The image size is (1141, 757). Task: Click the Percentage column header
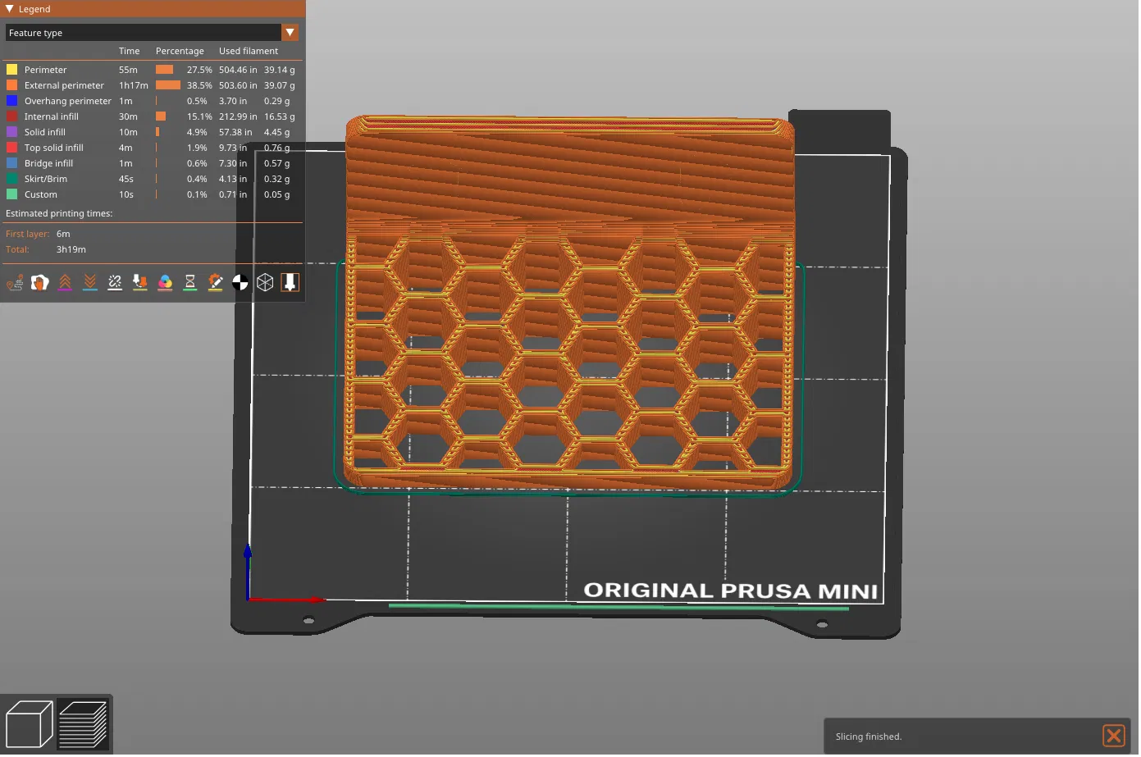180,51
